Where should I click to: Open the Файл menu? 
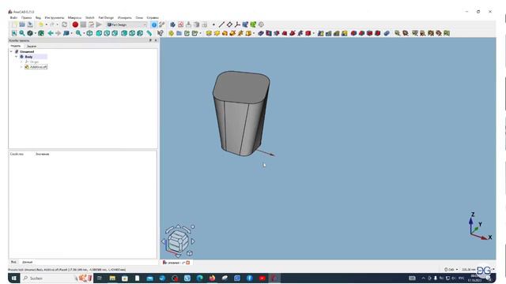(13, 17)
